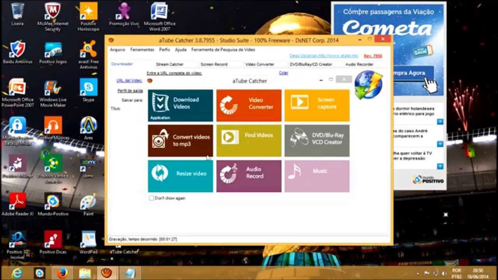Open the Download Videos tile
This screenshot has height=280, width=498.
click(x=181, y=105)
